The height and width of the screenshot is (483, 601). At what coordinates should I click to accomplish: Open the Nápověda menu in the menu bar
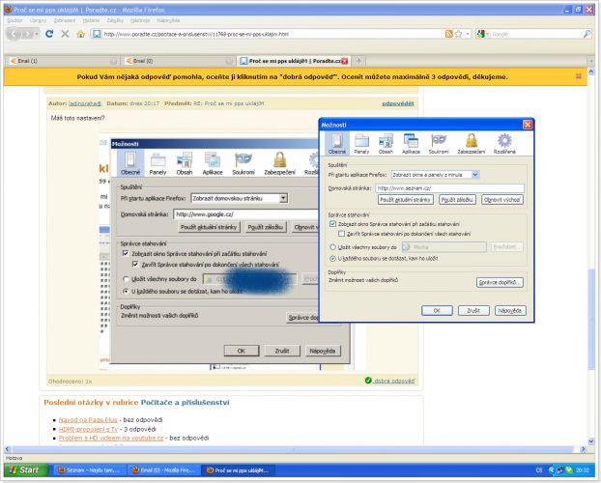coord(168,20)
